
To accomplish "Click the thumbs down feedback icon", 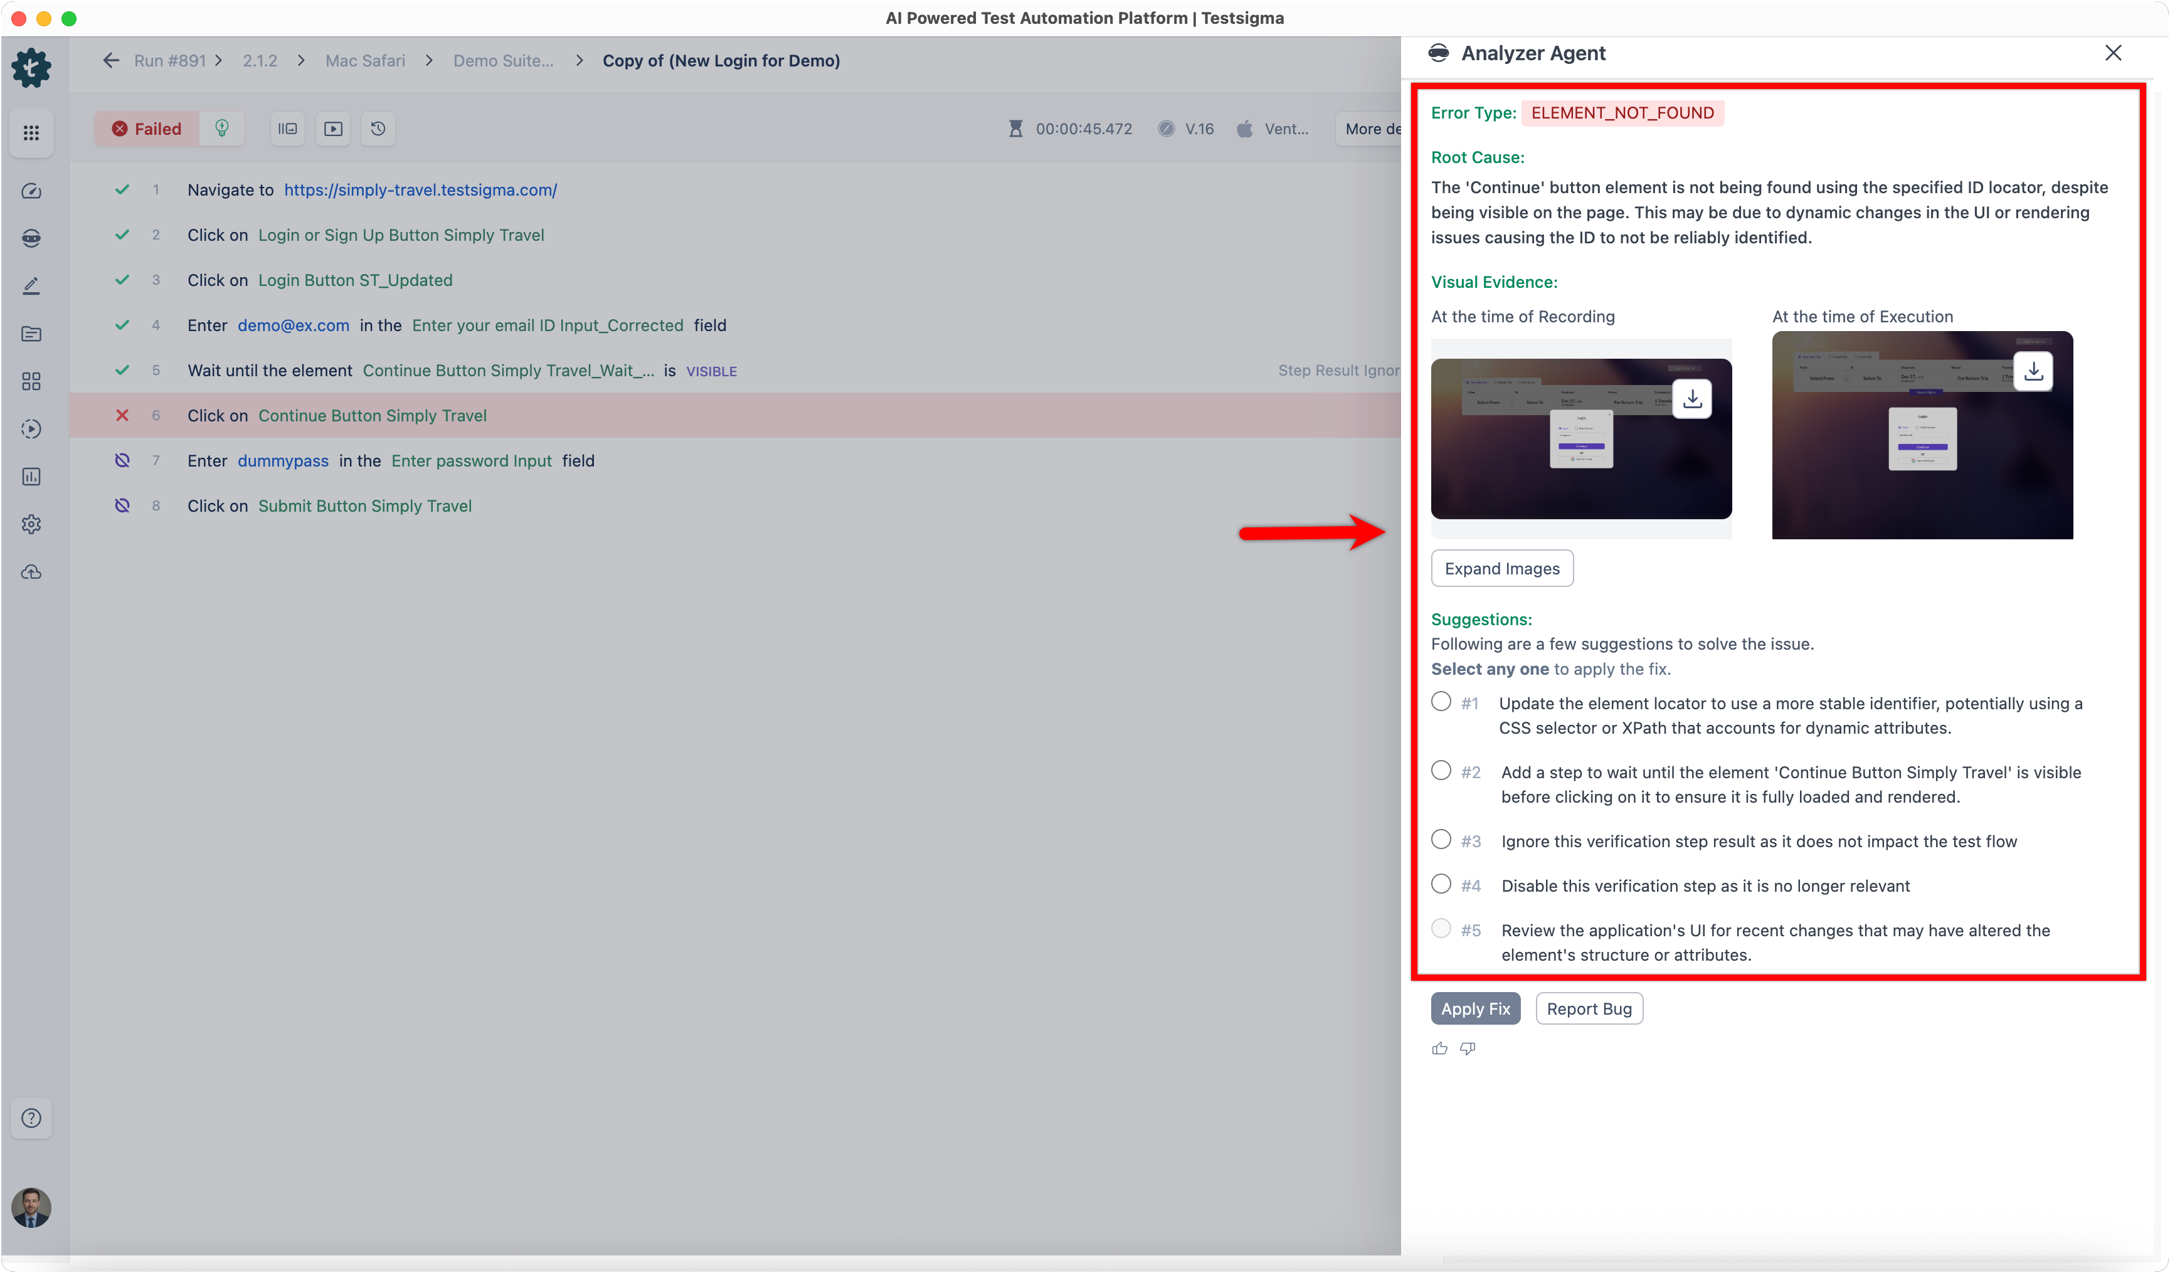I will [1468, 1049].
